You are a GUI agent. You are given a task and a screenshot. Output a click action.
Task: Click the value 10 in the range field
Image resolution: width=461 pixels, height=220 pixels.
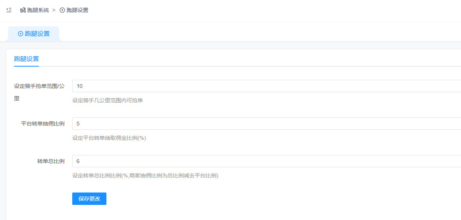point(80,86)
